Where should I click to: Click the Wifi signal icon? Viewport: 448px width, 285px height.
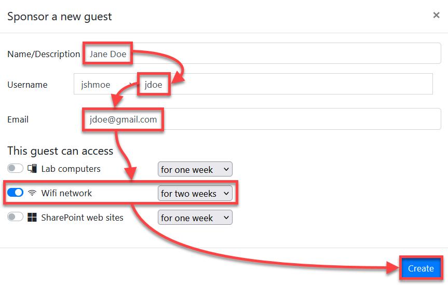point(32,193)
